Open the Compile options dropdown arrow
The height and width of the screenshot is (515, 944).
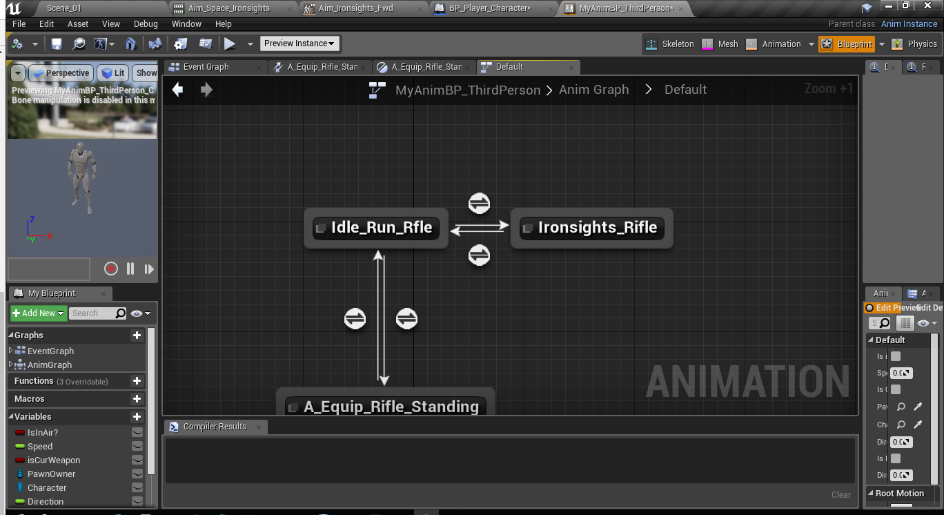click(35, 44)
